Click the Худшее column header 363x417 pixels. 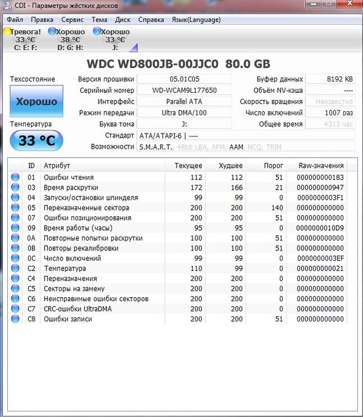coord(226,165)
